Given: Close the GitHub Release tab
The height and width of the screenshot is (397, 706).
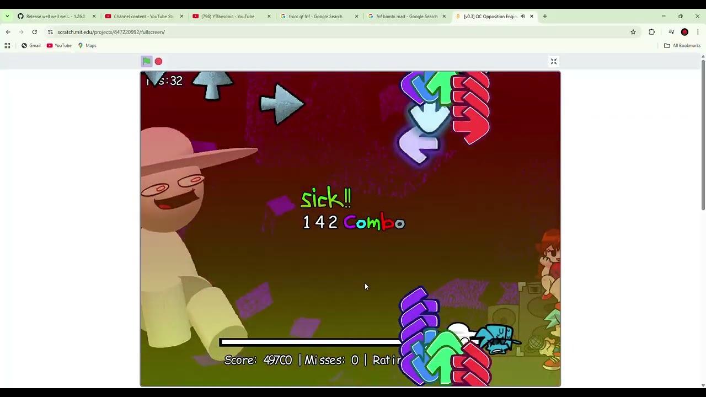Looking at the screenshot, I should click(x=94, y=17).
